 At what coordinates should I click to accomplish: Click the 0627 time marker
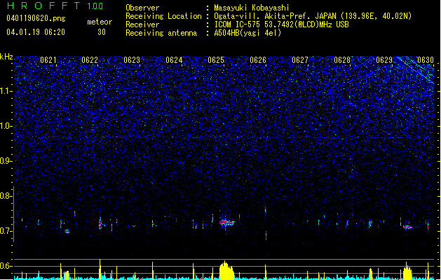pos(300,60)
